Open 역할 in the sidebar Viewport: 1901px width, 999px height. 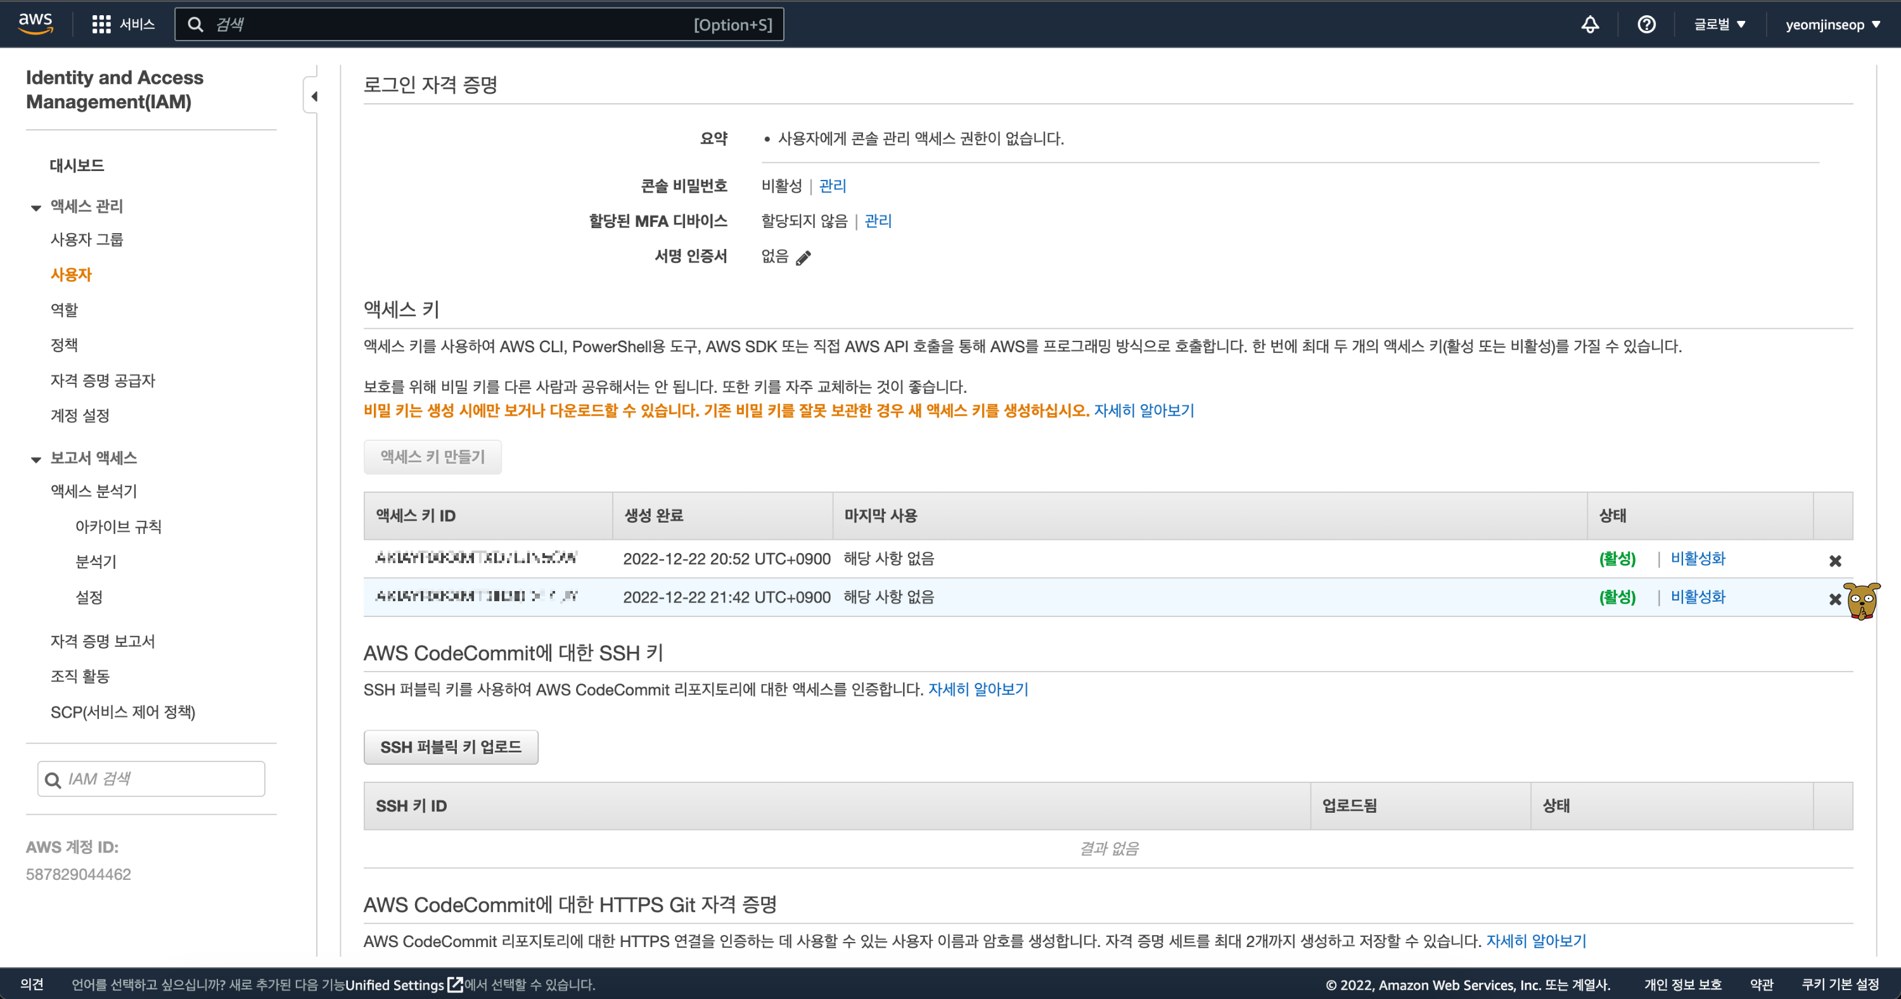pos(64,310)
